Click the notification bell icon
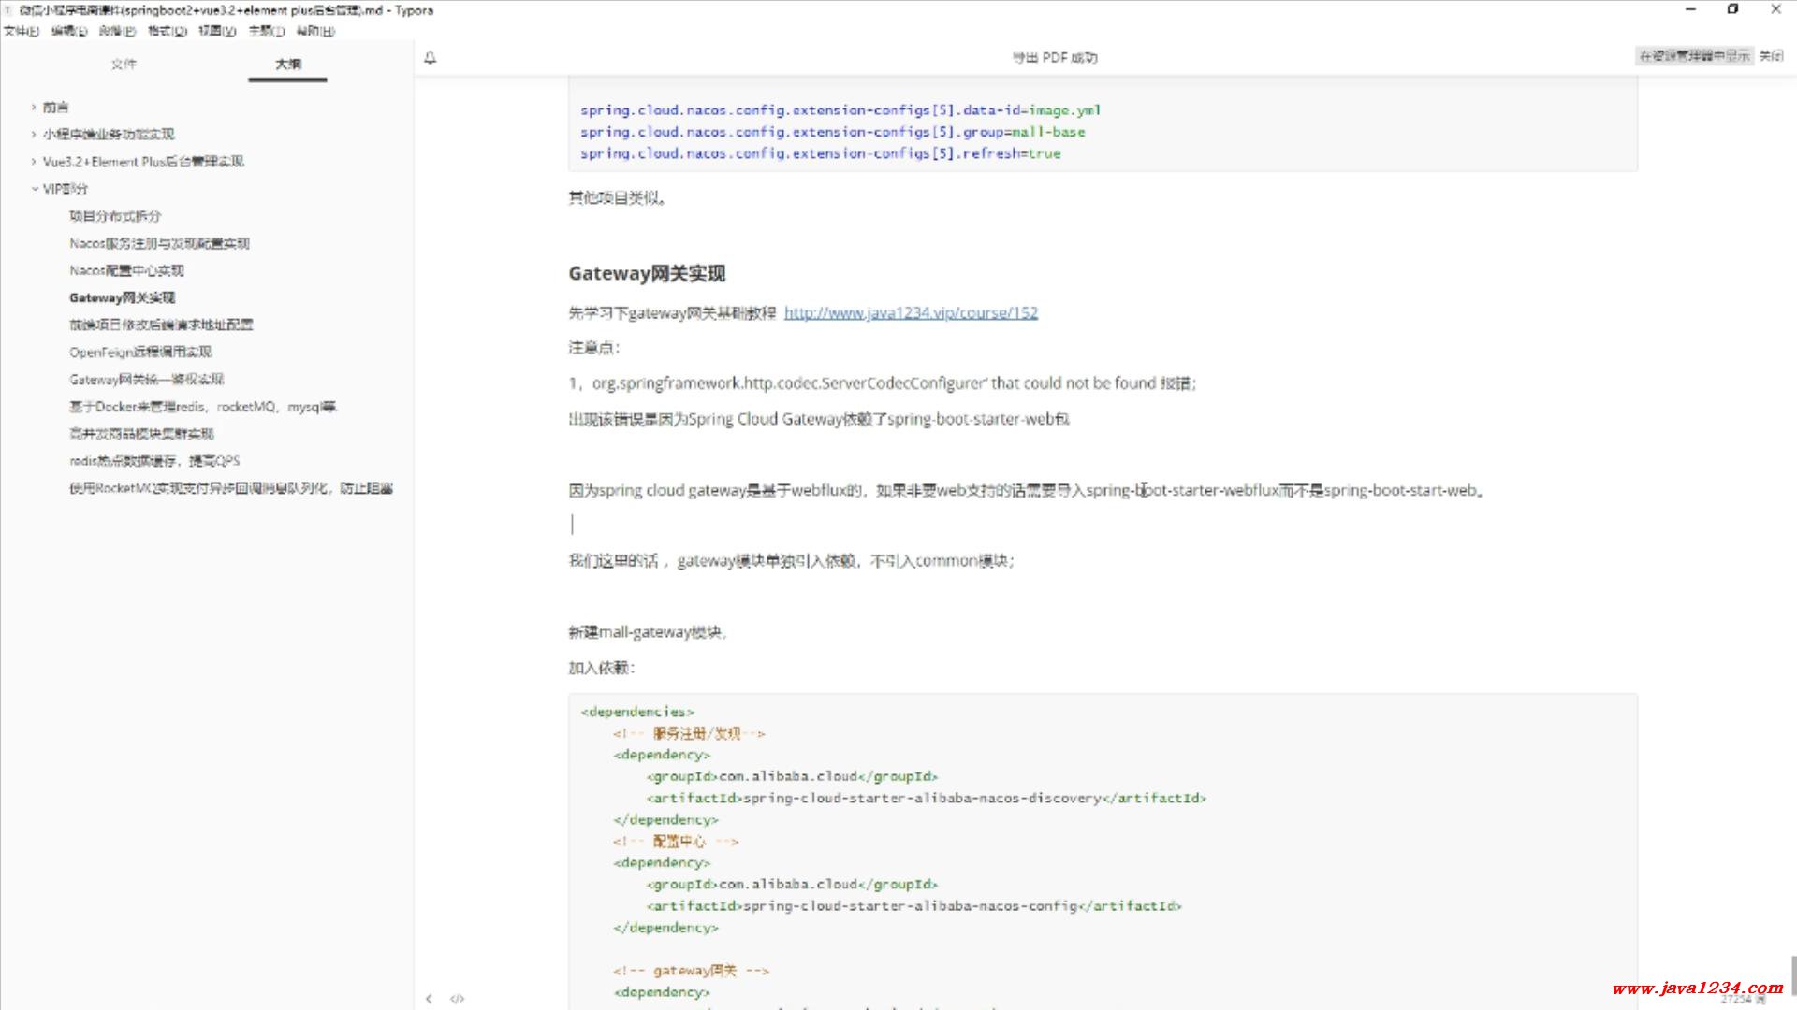This screenshot has width=1797, height=1010. coord(431,58)
